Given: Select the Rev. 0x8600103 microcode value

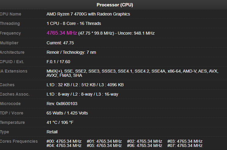Looking at the screenshot, I should [62, 104].
